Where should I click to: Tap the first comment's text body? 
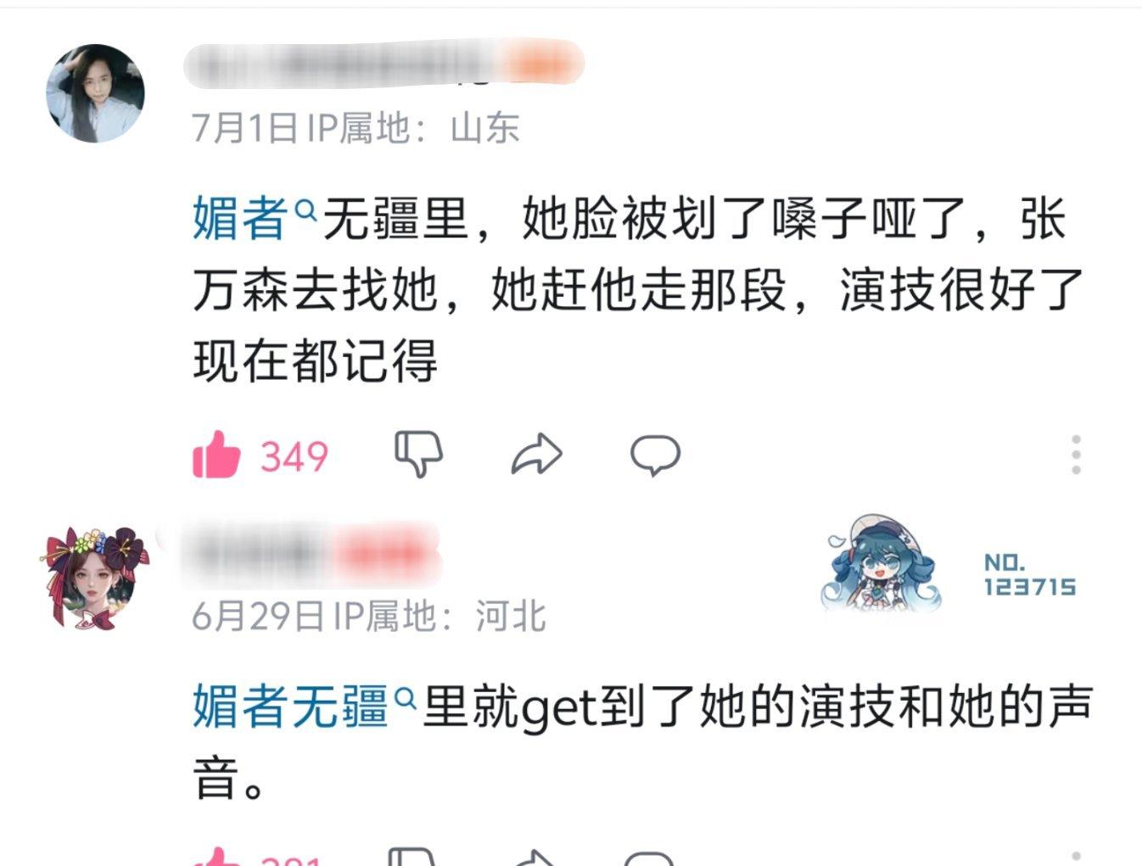click(x=639, y=290)
